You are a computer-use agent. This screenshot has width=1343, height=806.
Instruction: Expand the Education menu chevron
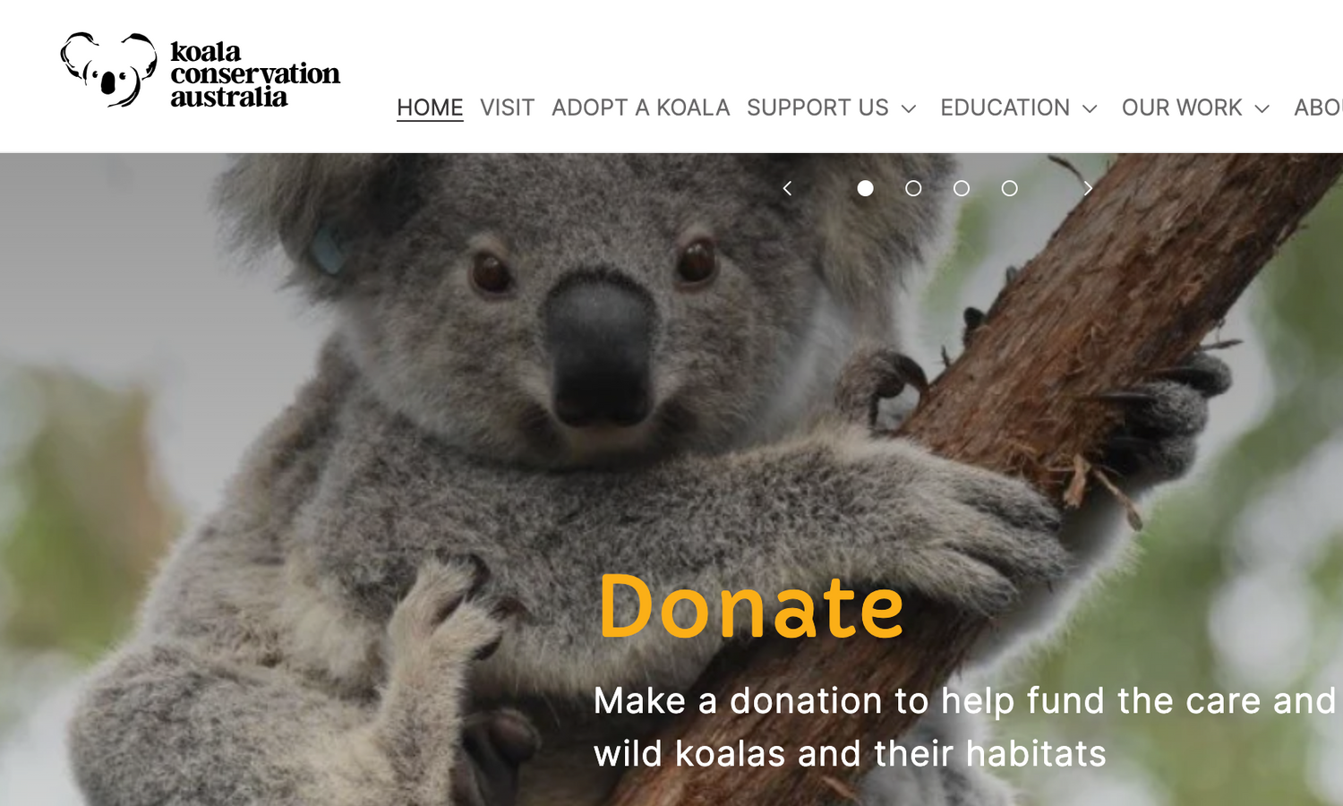[x=1090, y=108]
